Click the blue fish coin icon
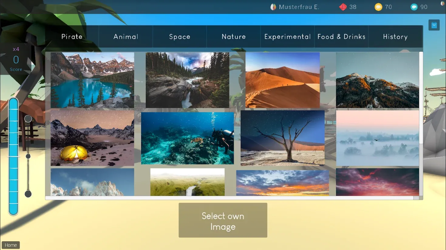The image size is (446, 250). pyautogui.click(x=414, y=7)
